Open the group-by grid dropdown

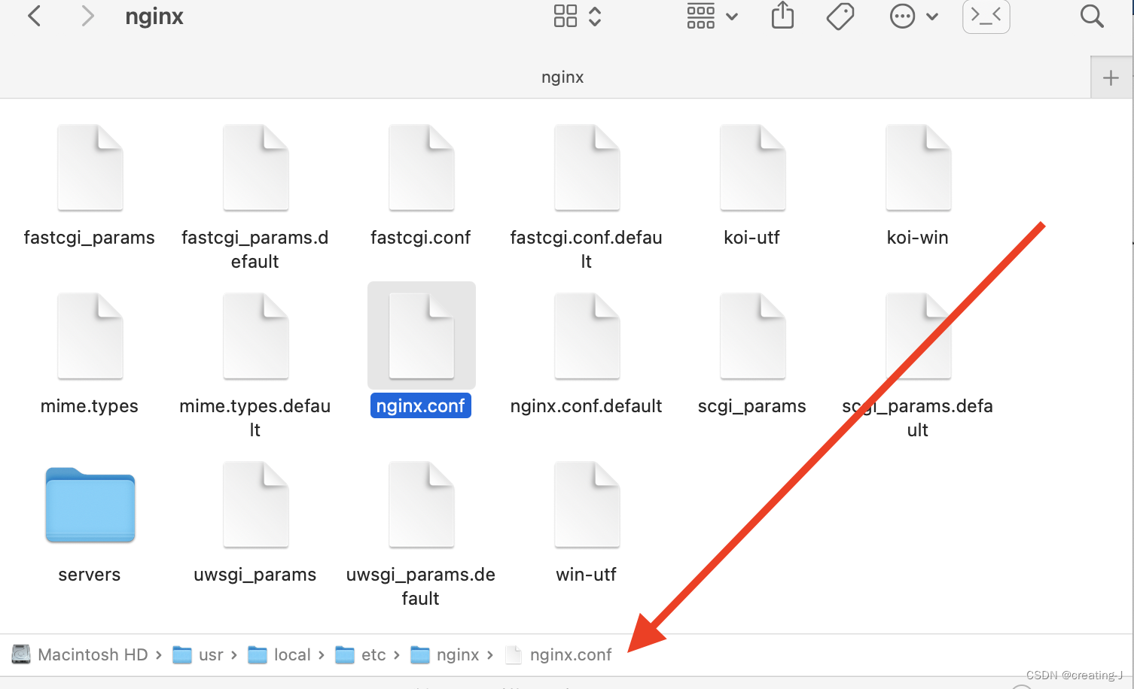point(712,16)
